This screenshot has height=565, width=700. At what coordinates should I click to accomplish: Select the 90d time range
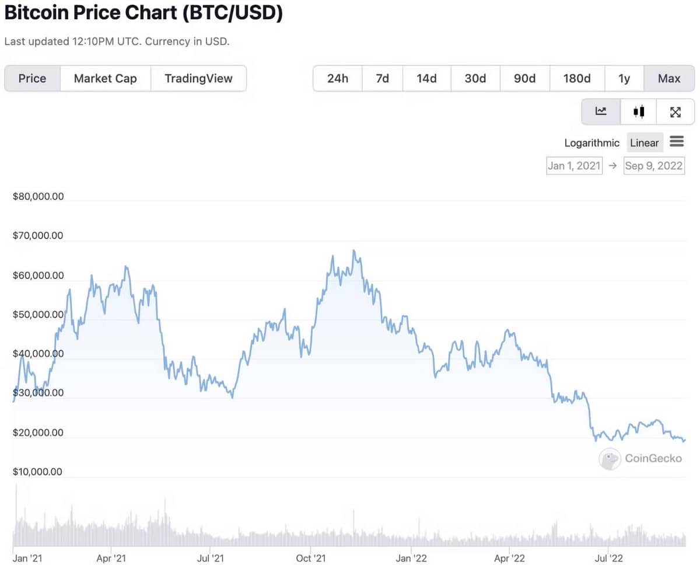pos(524,78)
